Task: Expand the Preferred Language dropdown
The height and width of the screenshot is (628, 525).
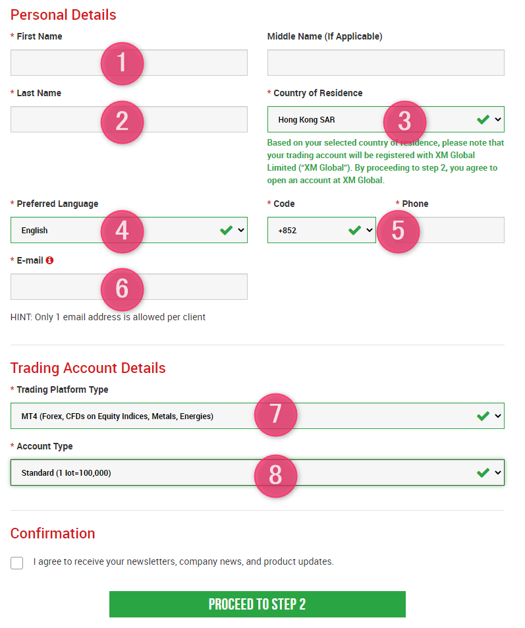Action: [x=129, y=230]
